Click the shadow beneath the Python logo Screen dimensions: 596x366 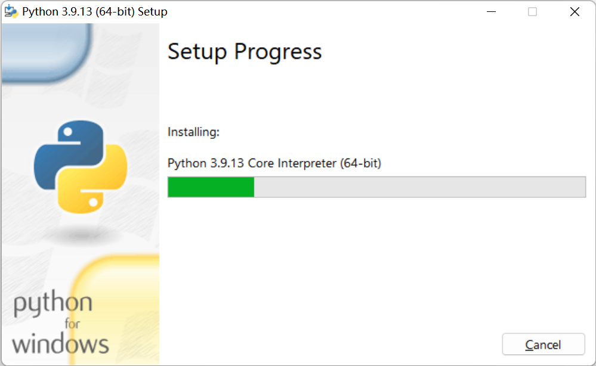pos(81,234)
